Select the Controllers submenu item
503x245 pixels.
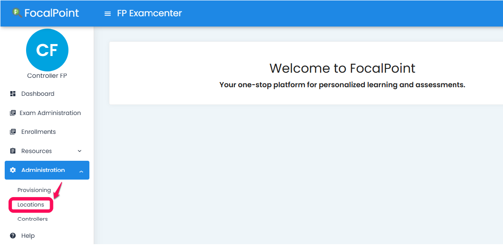33,219
